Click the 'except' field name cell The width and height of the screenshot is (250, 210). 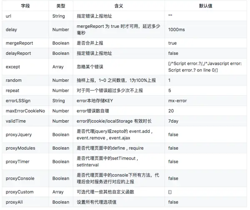click(13, 67)
